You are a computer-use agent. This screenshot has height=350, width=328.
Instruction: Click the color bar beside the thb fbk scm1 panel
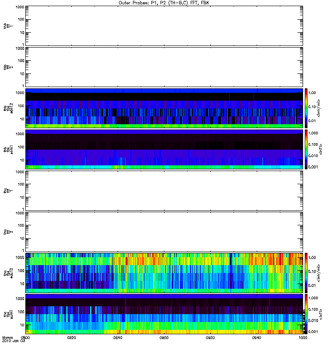click(x=306, y=149)
